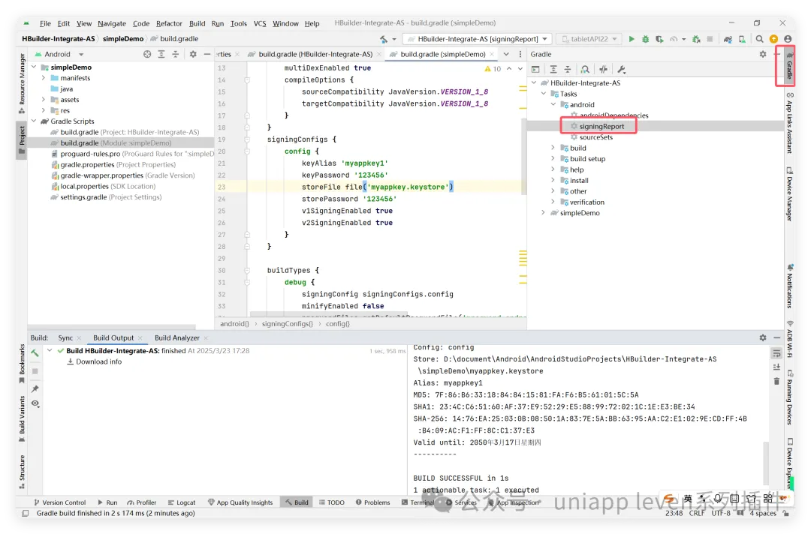Switch to build.gradle (HBuilder-Integrate-AS) editor tab
Screen dimensions: 811x534
(x=315, y=54)
